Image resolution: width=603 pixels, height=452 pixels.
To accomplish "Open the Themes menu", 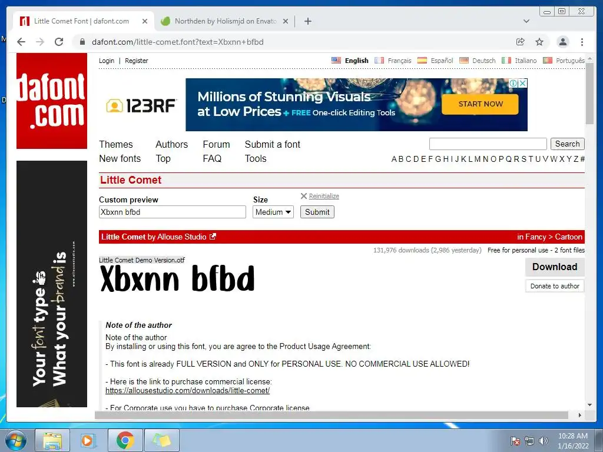I will click(116, 145).
